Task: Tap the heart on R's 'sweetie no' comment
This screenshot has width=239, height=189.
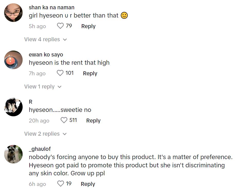Action: coord(64,120)
